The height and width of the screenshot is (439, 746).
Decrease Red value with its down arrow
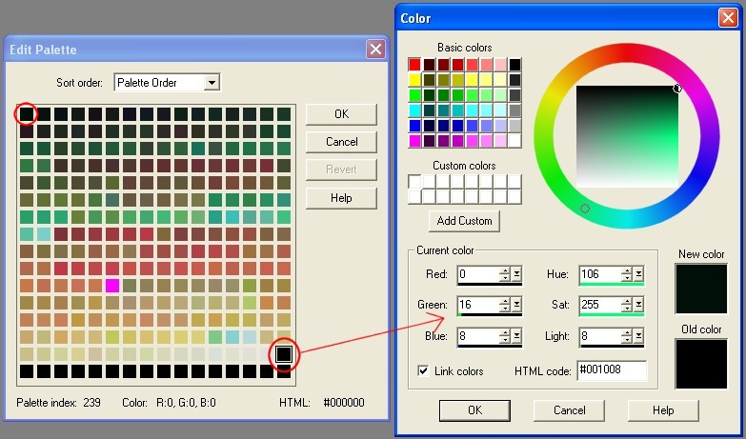coord(504,278)
